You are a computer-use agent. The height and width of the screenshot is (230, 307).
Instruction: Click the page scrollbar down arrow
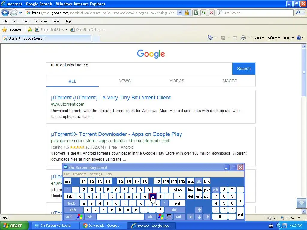pos(304,211)
